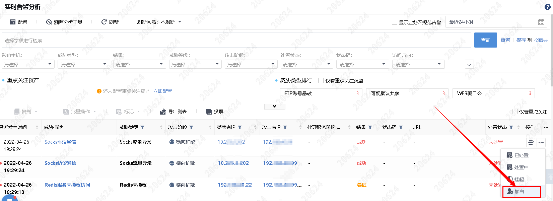The image size is (553, 201).
Task: Click the 刷新 refresh icon
Action: coord(104,22)
